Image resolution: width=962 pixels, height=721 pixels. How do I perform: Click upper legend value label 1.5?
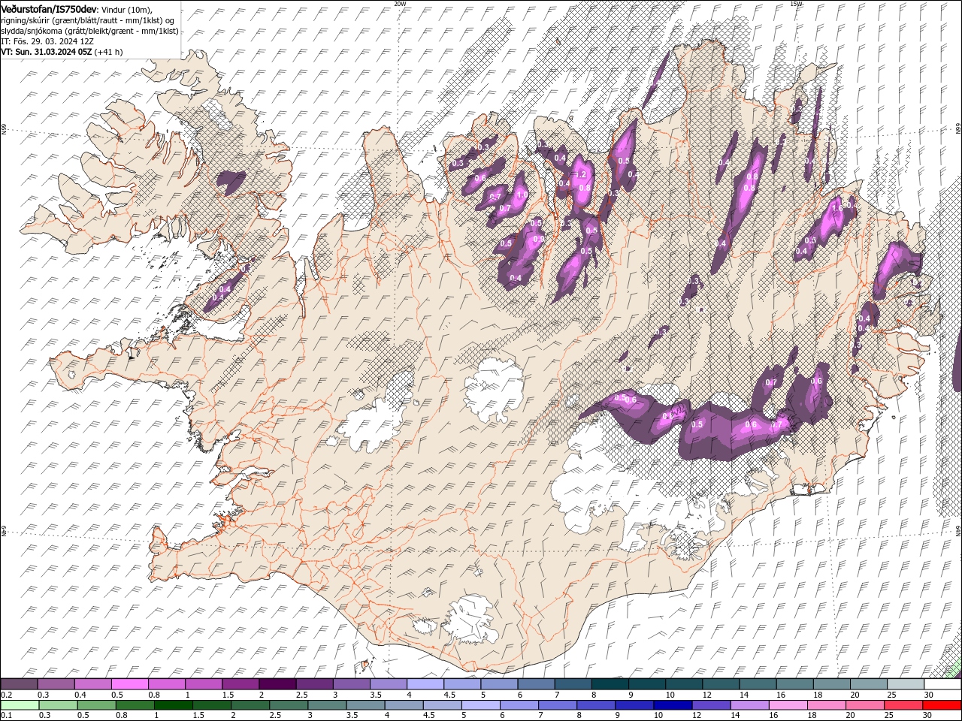pos(227,695)
